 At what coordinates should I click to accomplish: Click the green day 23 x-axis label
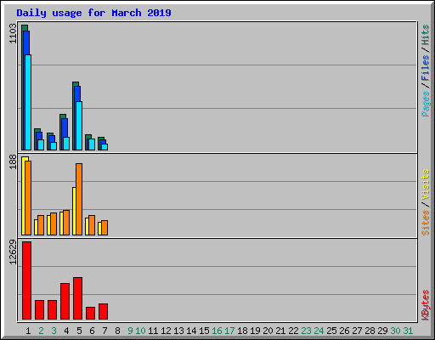pos(306,331)
